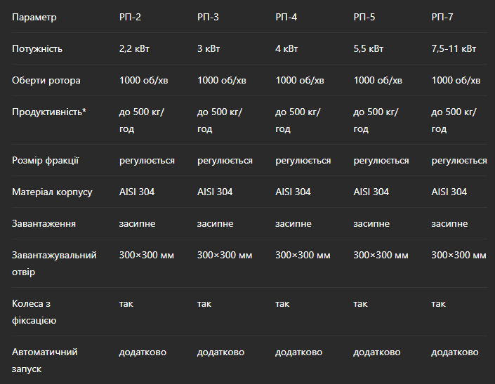495x384 pixels.
Task: Click AISI 304 in the РП-4 column
Action: 293,192
